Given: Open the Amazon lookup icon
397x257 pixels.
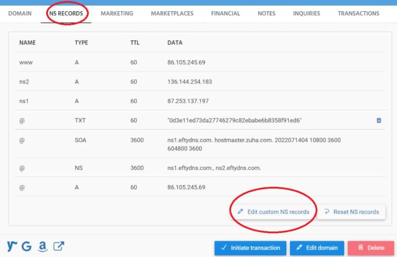Looking at the screenshot, I should [x=43, y=246].
